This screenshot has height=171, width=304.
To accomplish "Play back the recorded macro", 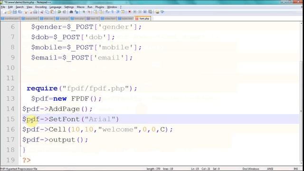I will 140,12.
